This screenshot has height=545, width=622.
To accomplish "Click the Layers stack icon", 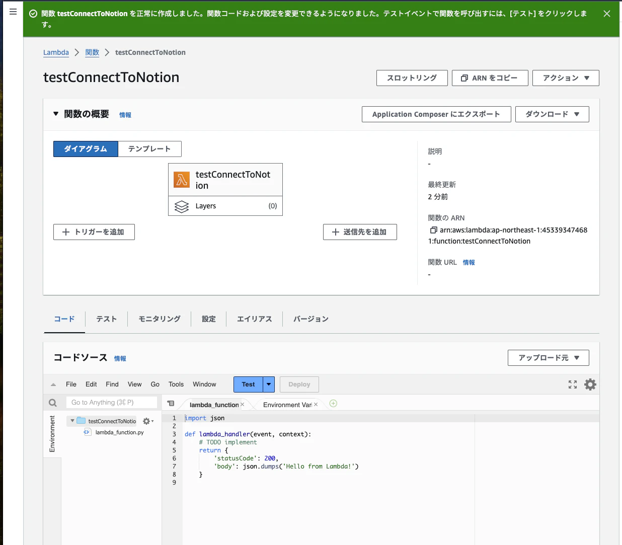I will pos(182,206).
